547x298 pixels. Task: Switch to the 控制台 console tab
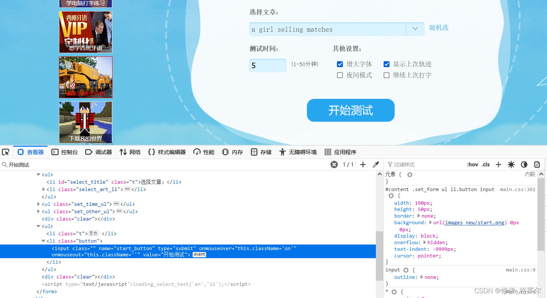tap(65, 152)
